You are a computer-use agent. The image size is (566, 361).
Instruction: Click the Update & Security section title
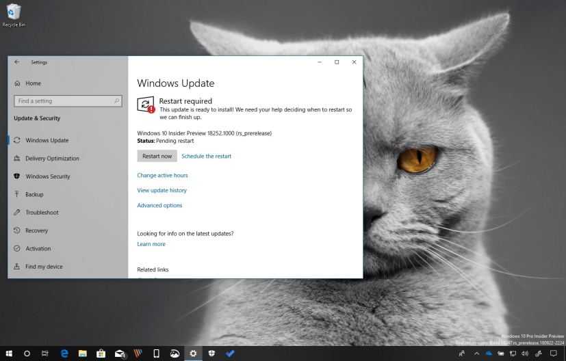(37, 118)
